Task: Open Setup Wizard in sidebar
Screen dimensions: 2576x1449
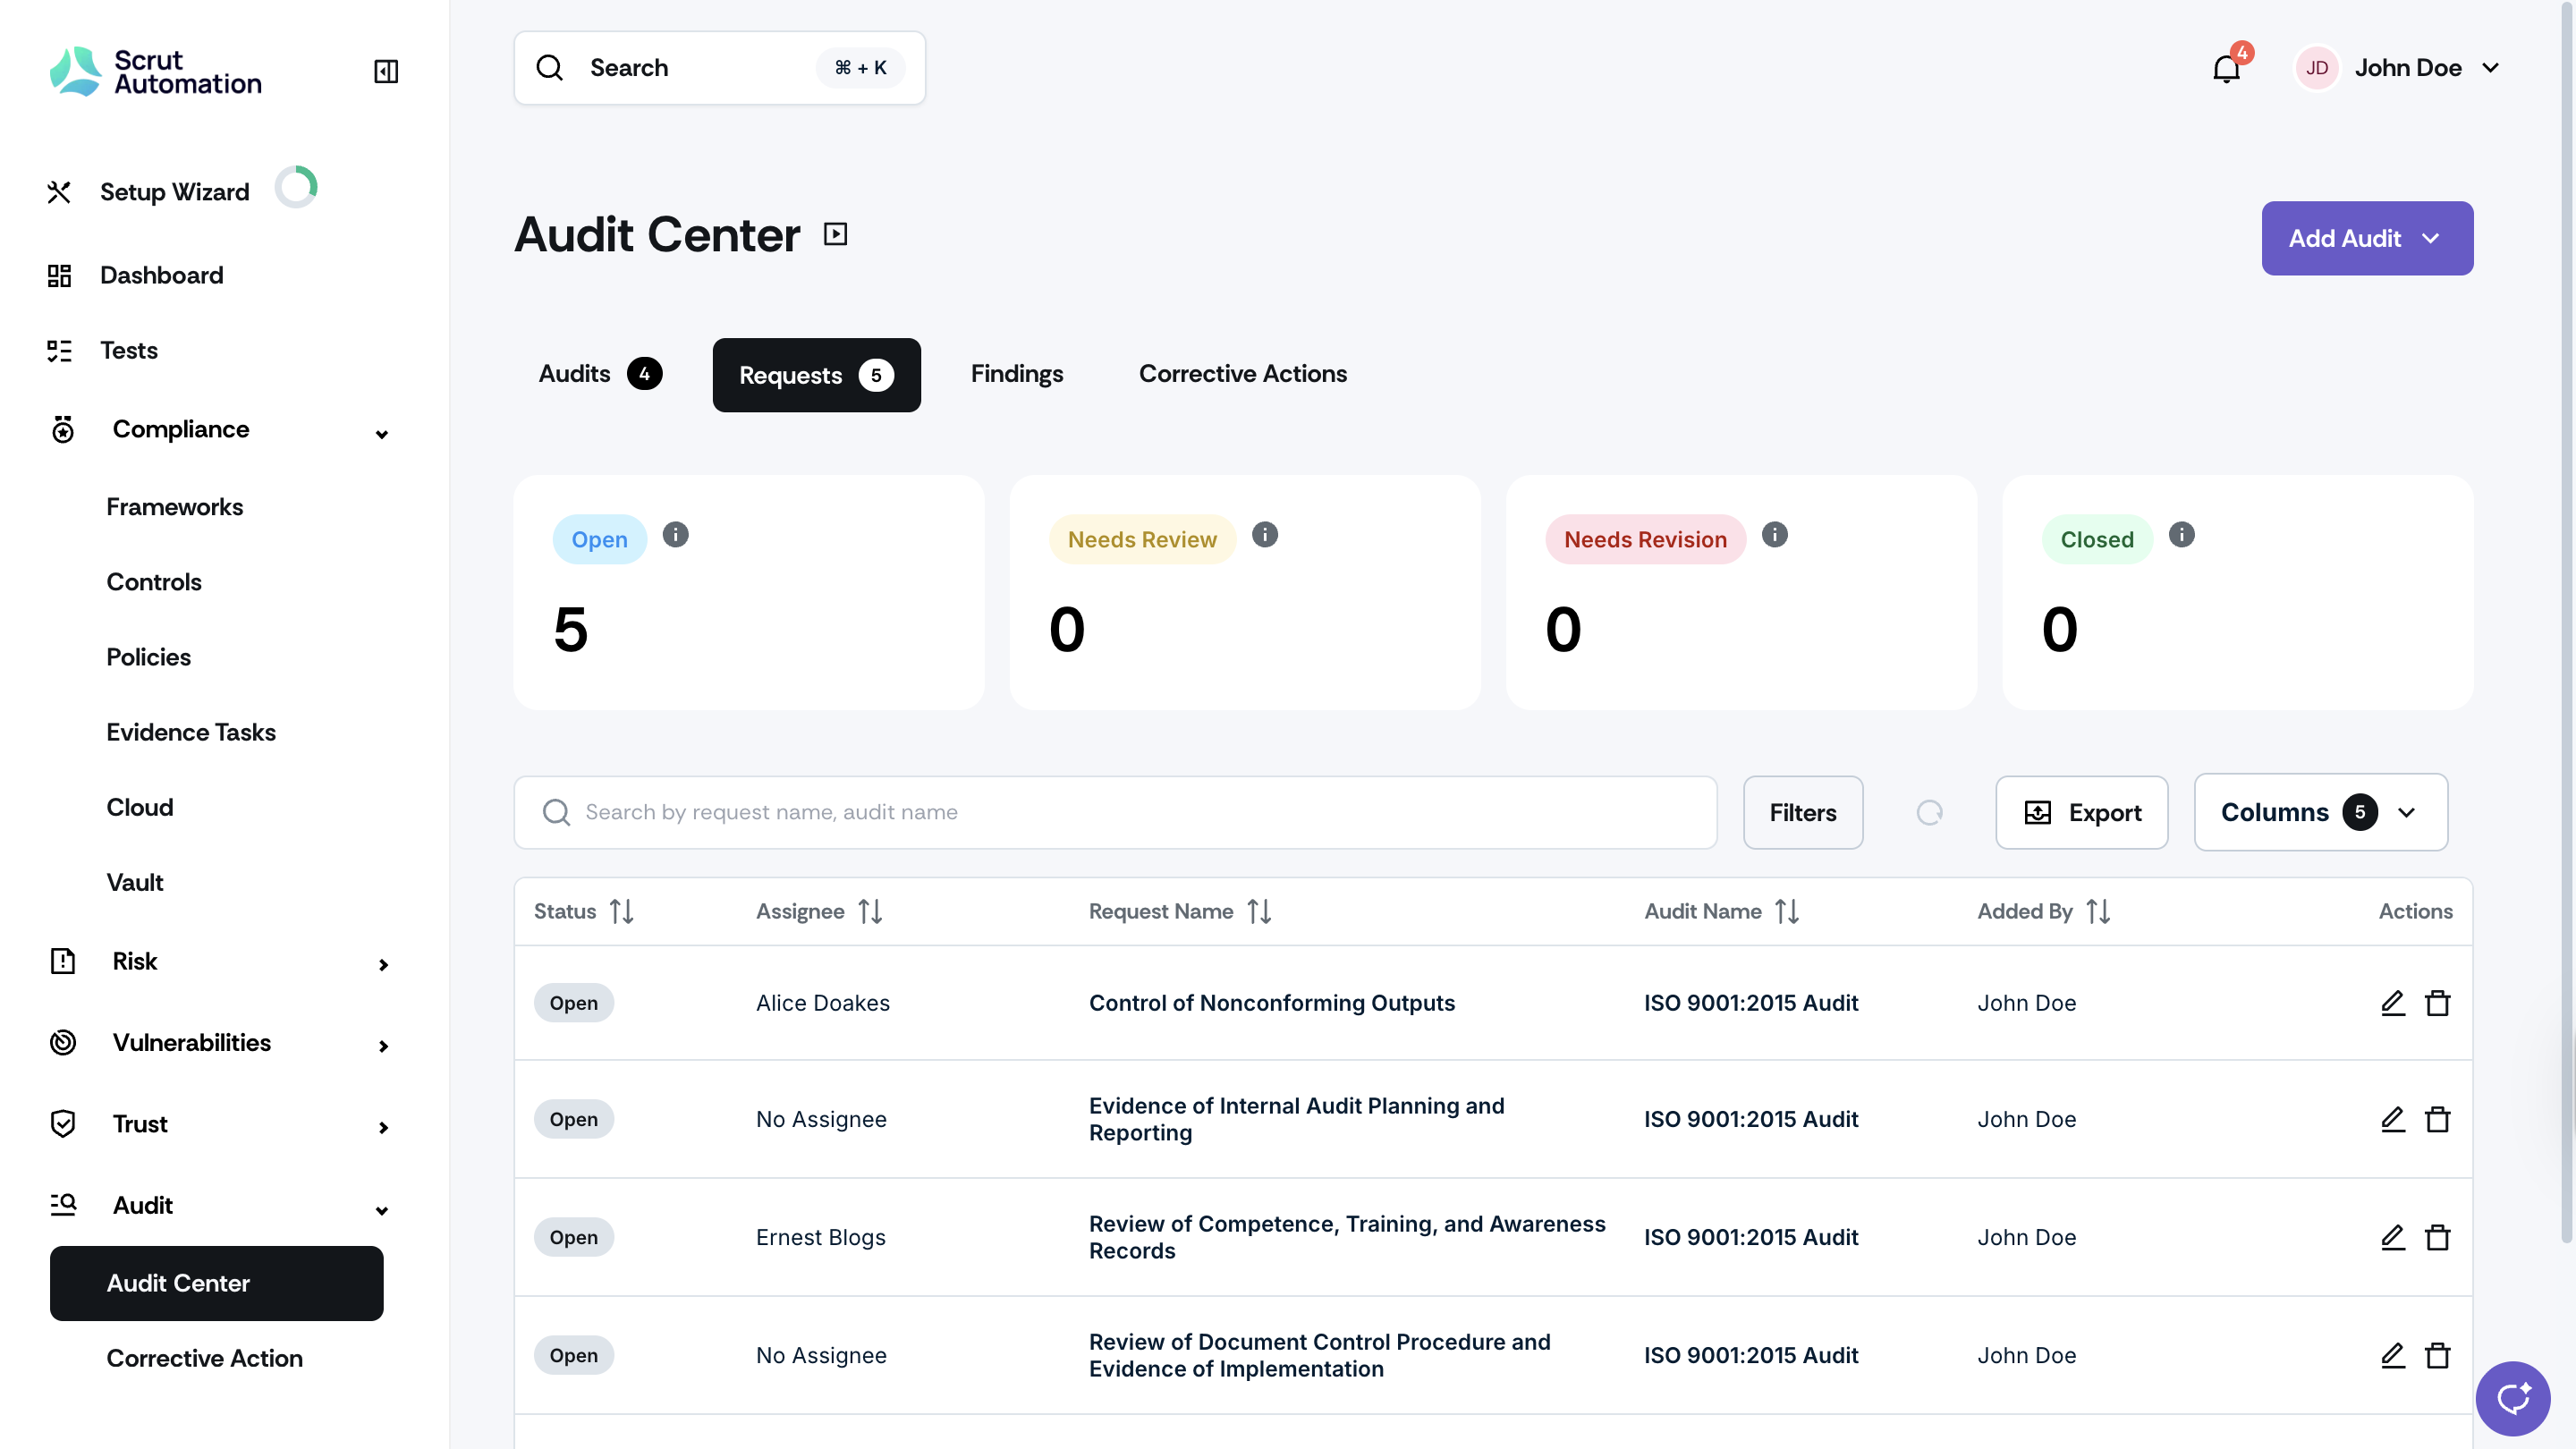Action: (174, 192)
